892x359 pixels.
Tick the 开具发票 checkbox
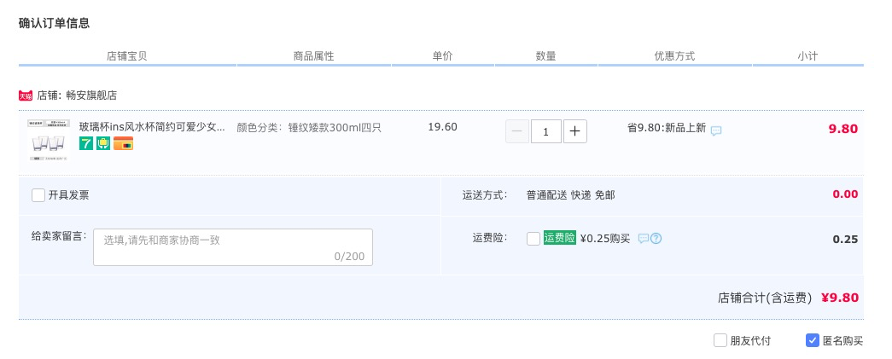pyautogui.click(x=38, y=195)
